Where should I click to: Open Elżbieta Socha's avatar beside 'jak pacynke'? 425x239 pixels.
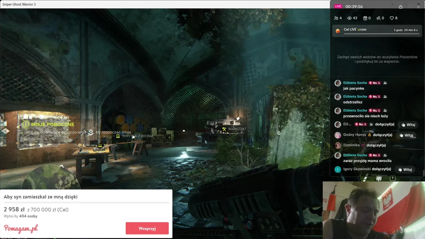point(338,83)
